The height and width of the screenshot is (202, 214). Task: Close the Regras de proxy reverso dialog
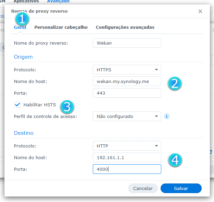pos(200,11)
